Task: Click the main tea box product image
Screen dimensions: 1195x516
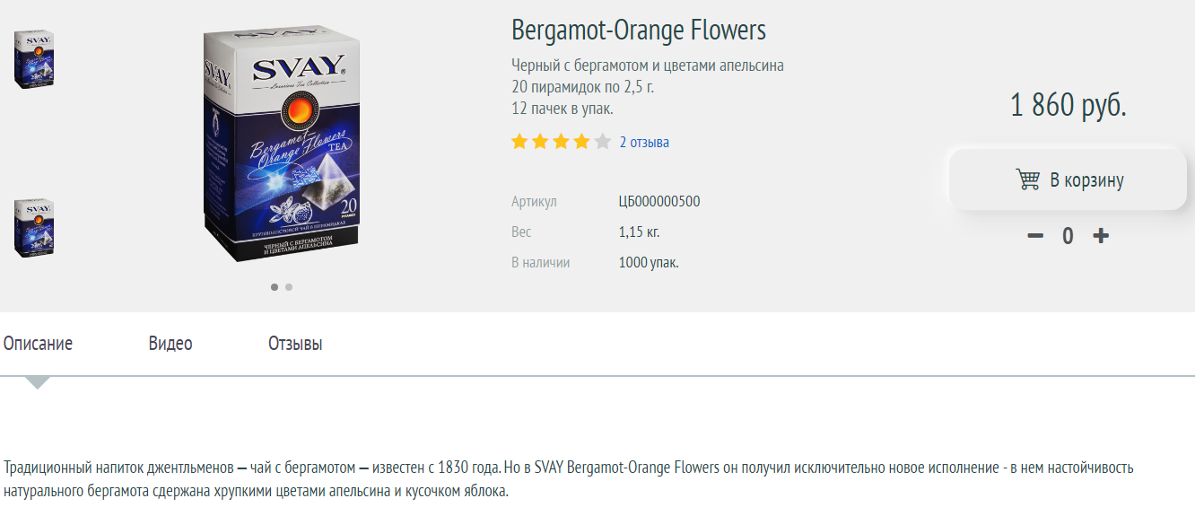Action: click(x=282, y=144)
